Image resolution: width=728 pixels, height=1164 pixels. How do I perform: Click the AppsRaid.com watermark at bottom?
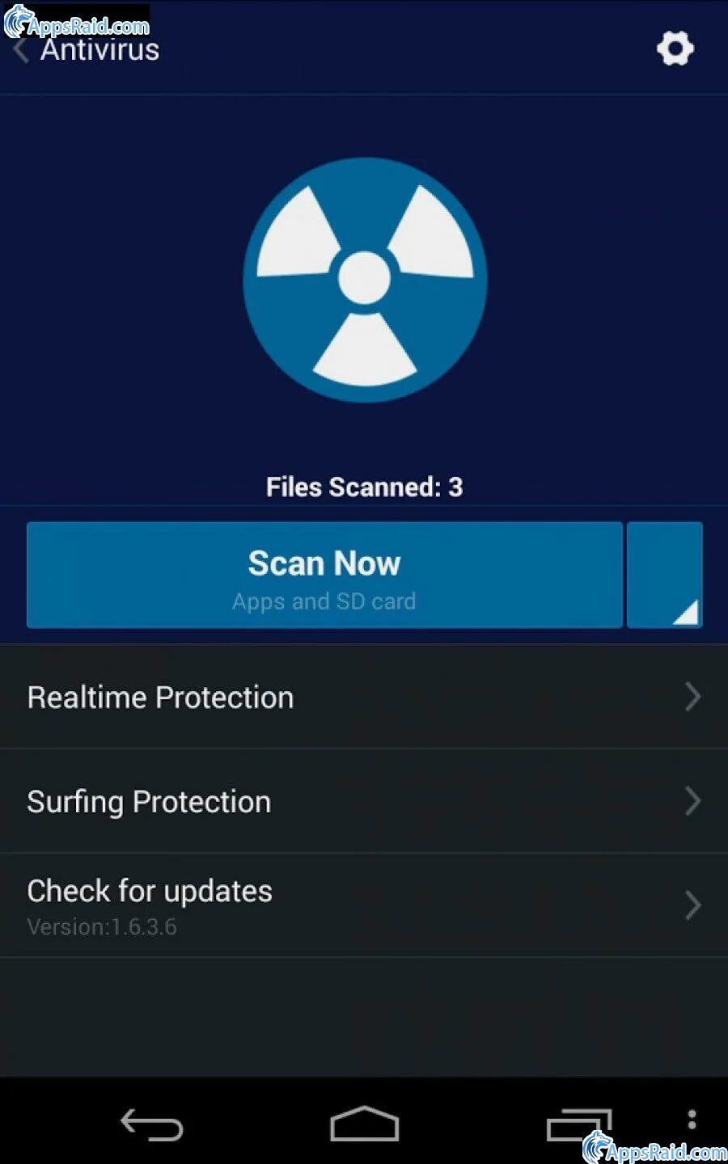655,1148
